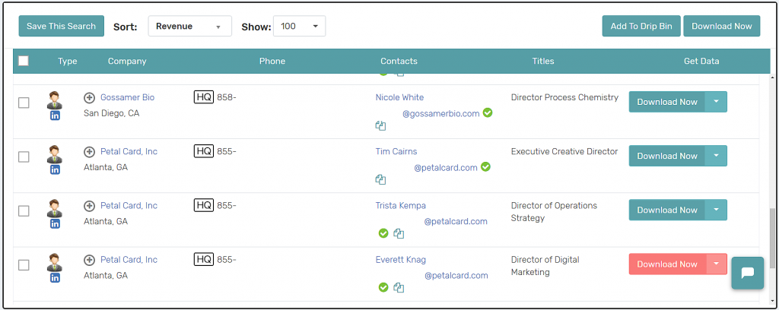779x310 pixels.
Task: Open the Show dropdown set to 100
Action: coord(298,27)
